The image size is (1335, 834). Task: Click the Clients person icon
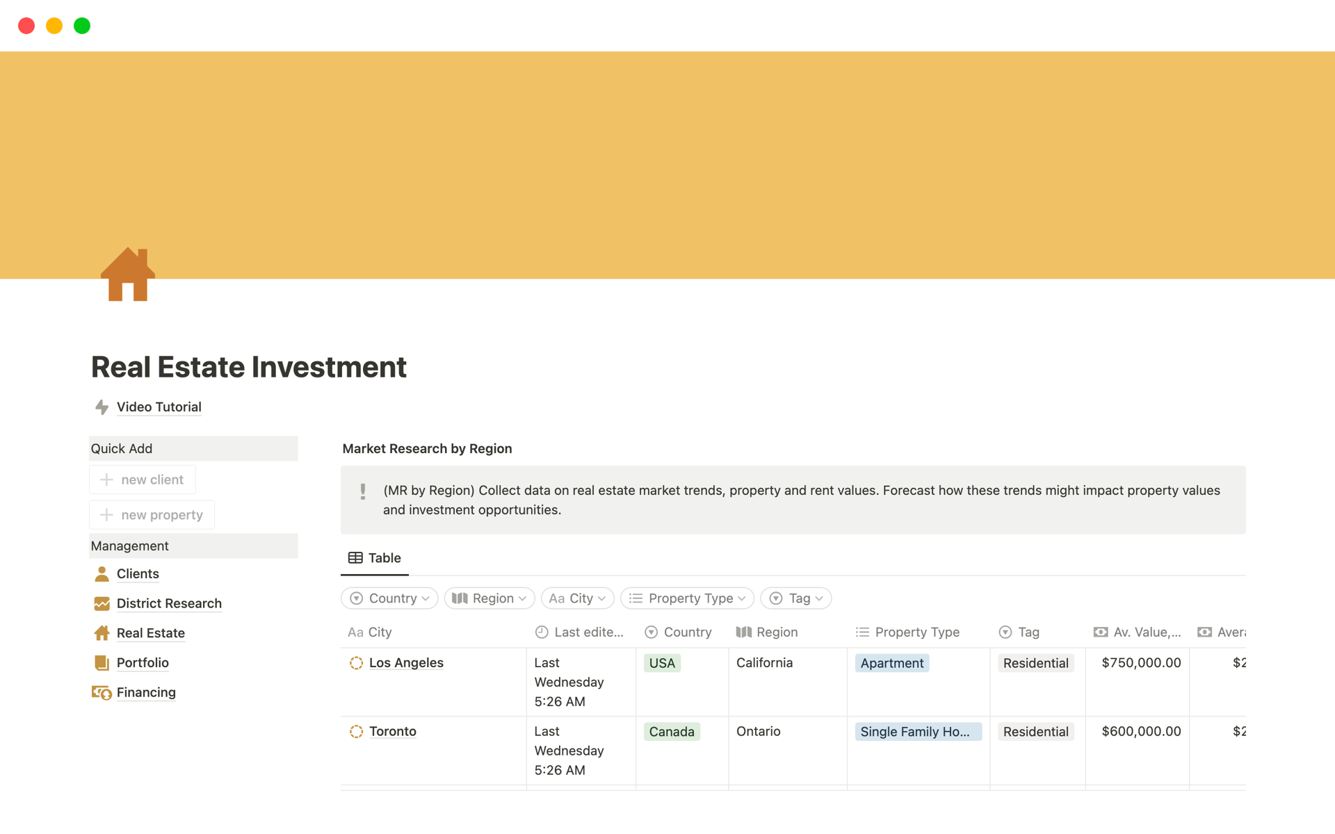[102, 574]
